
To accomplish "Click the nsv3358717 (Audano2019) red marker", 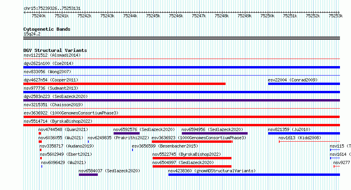I will click(41, 150).
